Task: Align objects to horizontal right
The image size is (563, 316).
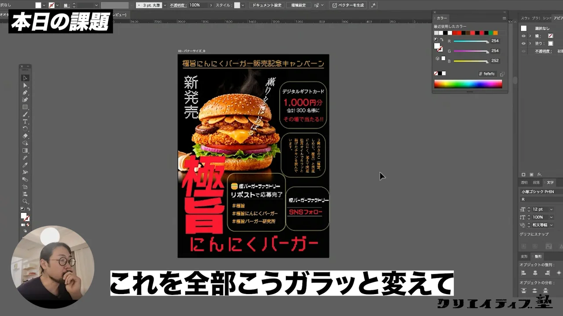Action: [547, 273]
